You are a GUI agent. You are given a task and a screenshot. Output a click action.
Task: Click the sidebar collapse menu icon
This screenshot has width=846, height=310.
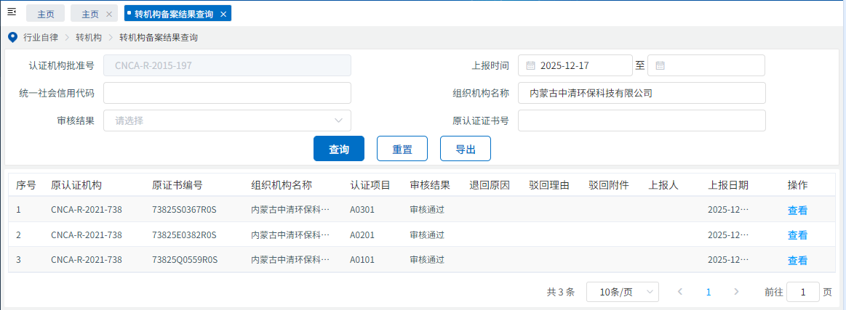(12, 13)
